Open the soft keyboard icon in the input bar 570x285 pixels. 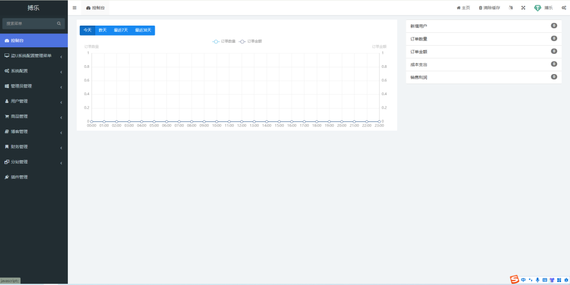click(x=544, y=280)
